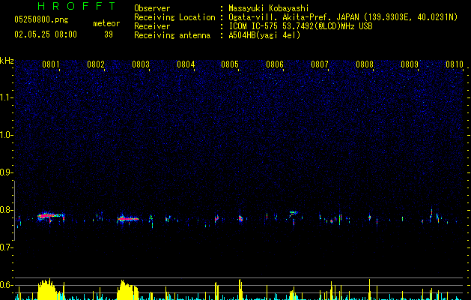Click the large yellow signal peak near 0801
Viewport: 471px width, 300px height.
[47, 289]
